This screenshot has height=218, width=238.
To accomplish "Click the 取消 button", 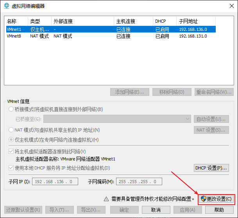I will pyautogui.click(x=156, y=210).
